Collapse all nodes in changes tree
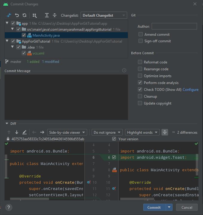This screenshot has height=215, width=203. coord(55,15)
